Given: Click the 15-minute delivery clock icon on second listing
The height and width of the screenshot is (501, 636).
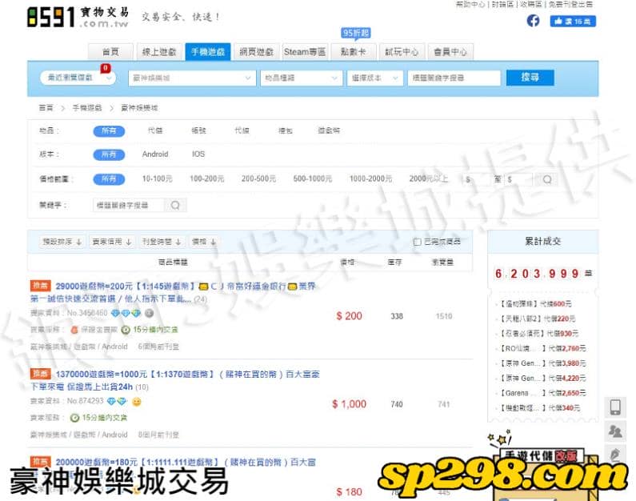Looking at the screenshot, I should [x=74, y=418].
